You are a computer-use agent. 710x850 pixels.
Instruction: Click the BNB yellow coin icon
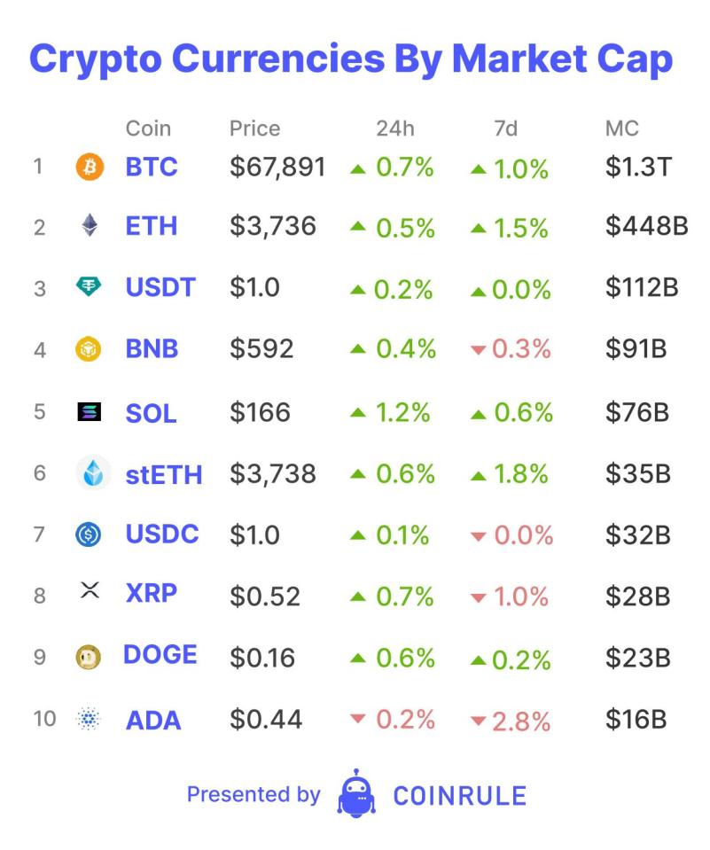[x=90, y=349]
